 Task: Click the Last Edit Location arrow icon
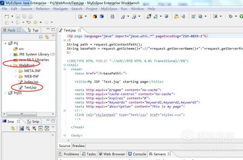(29, 22)
